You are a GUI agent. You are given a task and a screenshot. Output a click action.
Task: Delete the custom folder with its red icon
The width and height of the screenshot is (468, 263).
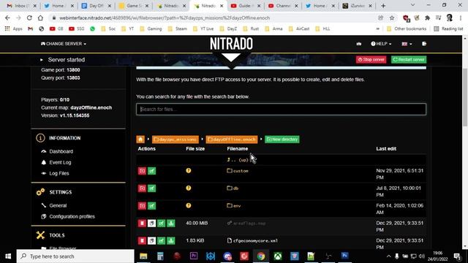[x=142, y=171]
